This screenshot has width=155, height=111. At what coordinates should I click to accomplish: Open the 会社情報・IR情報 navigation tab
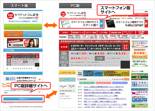(x=142, y=32)
